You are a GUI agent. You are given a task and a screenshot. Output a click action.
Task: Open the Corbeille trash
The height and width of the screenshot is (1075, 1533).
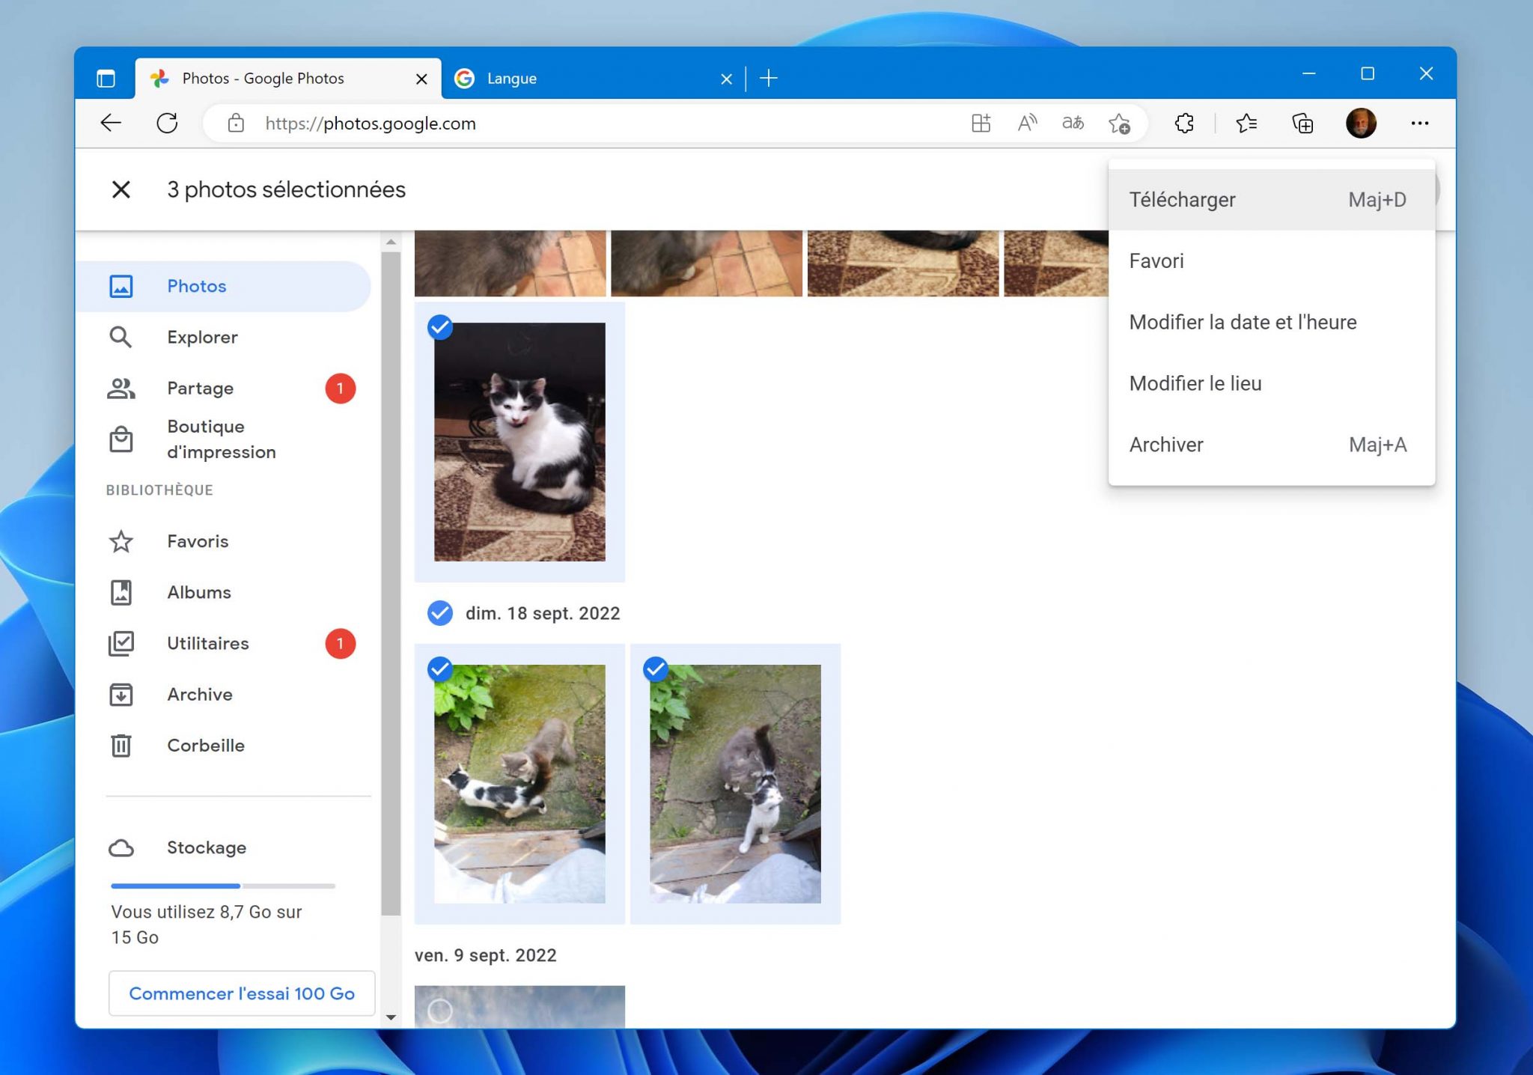click(205, 745)
